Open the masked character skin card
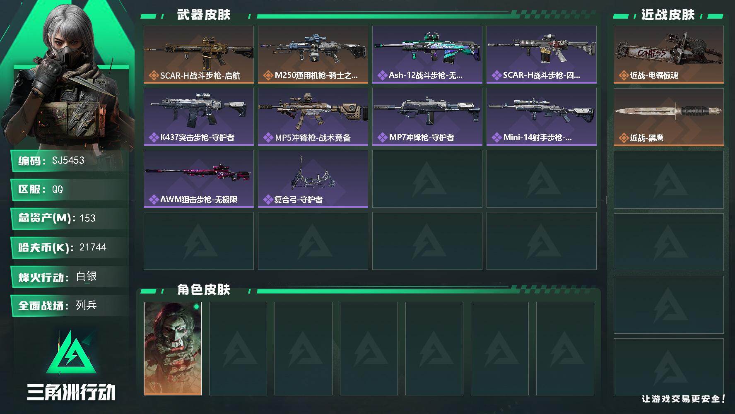The width and height of the screenshot is (735, 414). pyautogui.click(x=173, y=349)
